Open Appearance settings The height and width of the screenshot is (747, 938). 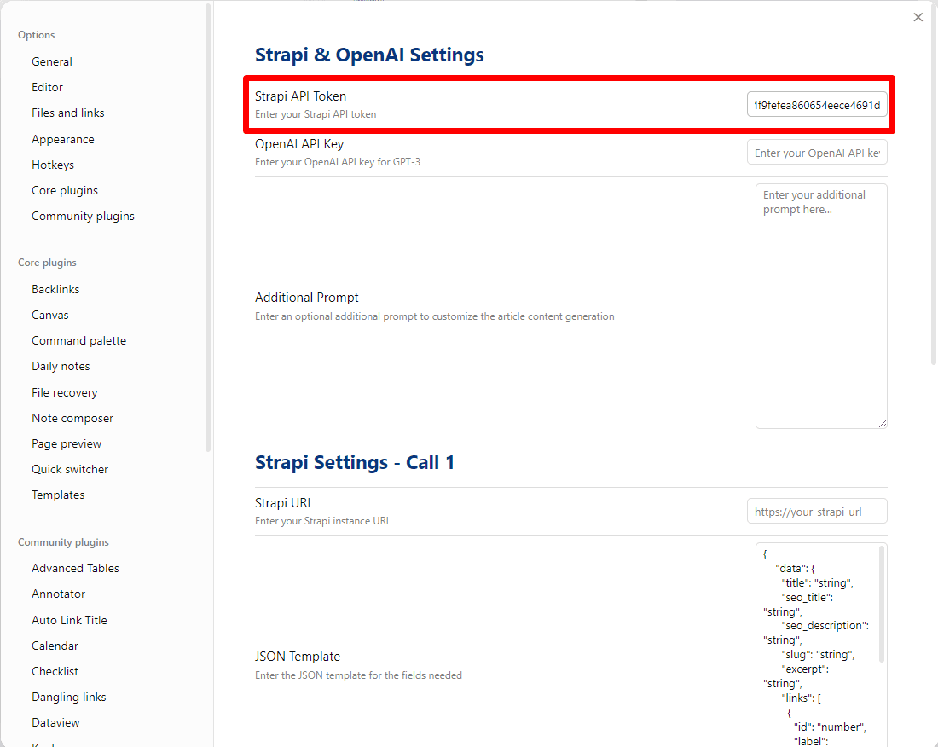click(x=63, y=139)
